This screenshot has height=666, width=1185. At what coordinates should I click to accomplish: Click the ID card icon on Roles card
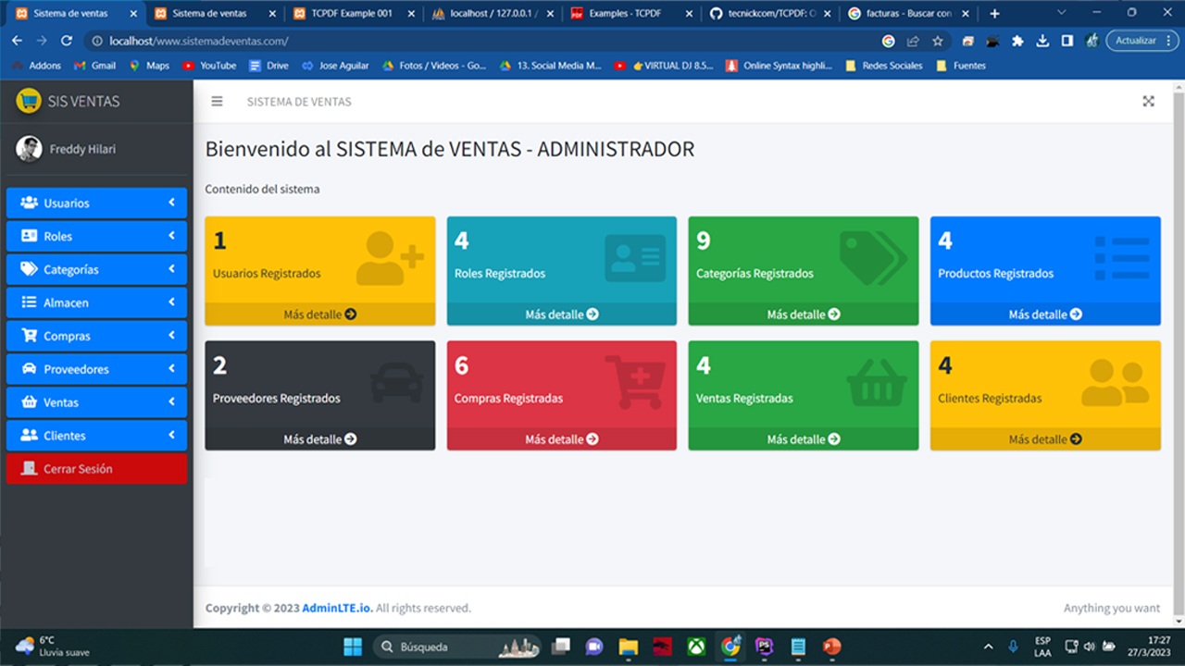coord(635,258)
